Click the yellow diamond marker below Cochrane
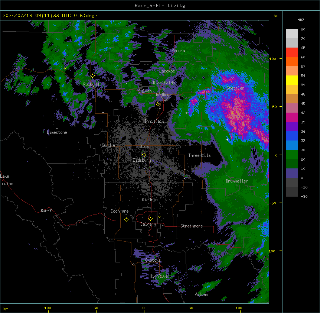The height and width of the screenshot is (313, 320). 126,219
